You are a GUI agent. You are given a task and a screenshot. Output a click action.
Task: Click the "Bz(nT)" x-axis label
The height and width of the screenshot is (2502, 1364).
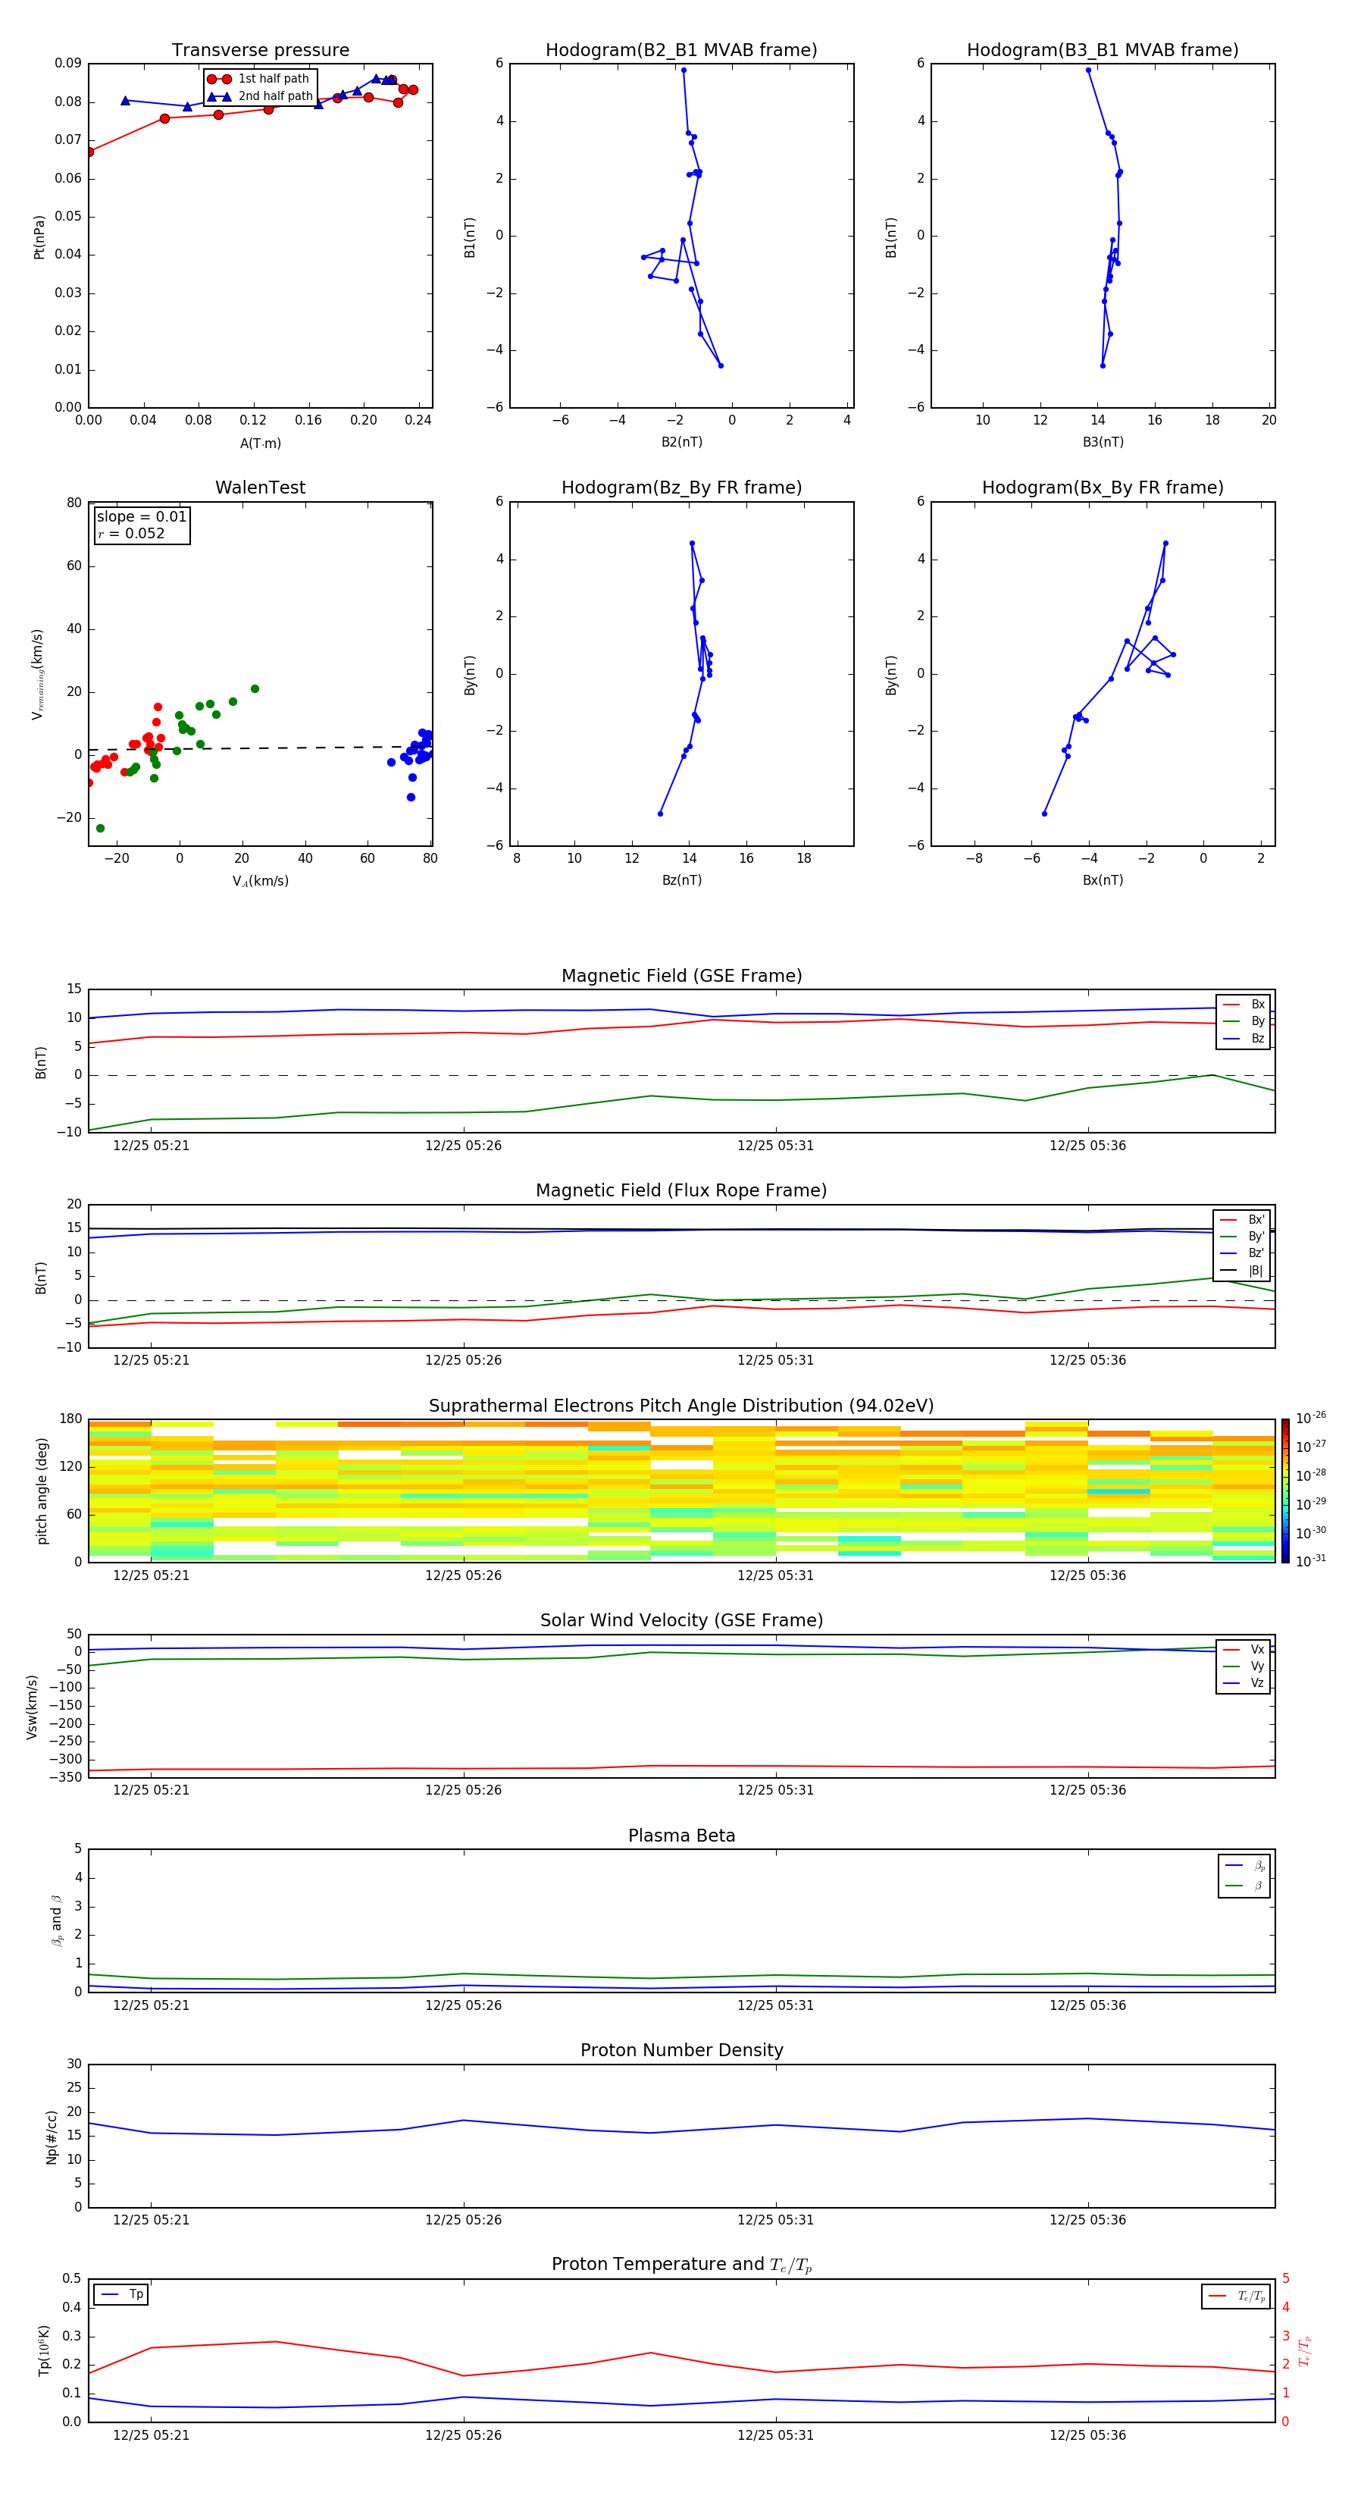[681, 881]
